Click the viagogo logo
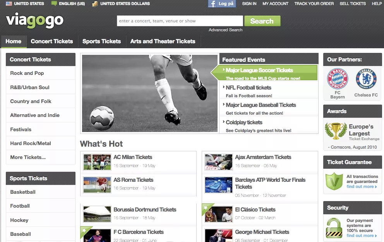The width and height of the screenshot is (384, 242). 35,21
